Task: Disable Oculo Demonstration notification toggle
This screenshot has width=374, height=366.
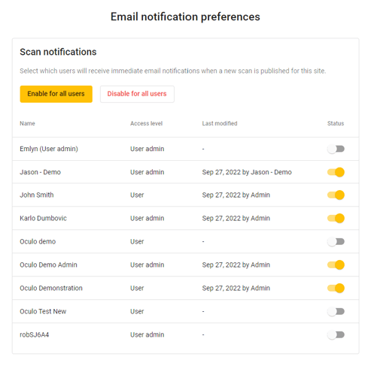Action: [336, 289]
